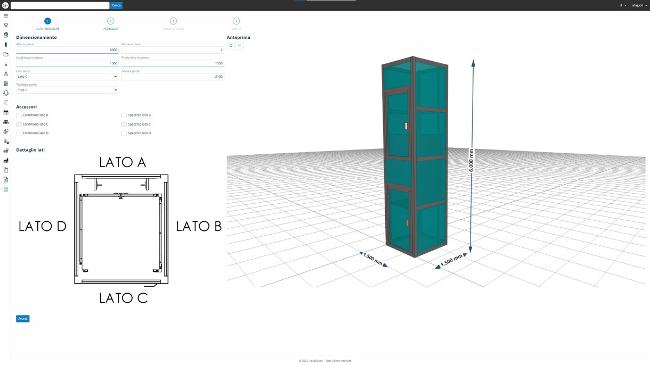650x365 pixels.
Task: Click the SolidRules logo in the top bar
Action: pos(5,5)
